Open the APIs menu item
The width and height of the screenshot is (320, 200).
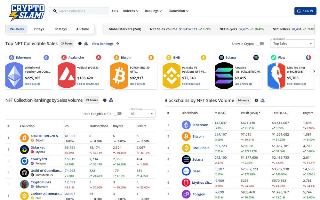[115, 11]
